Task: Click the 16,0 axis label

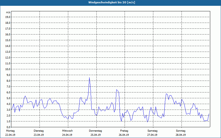Action: tap(8, 34)
